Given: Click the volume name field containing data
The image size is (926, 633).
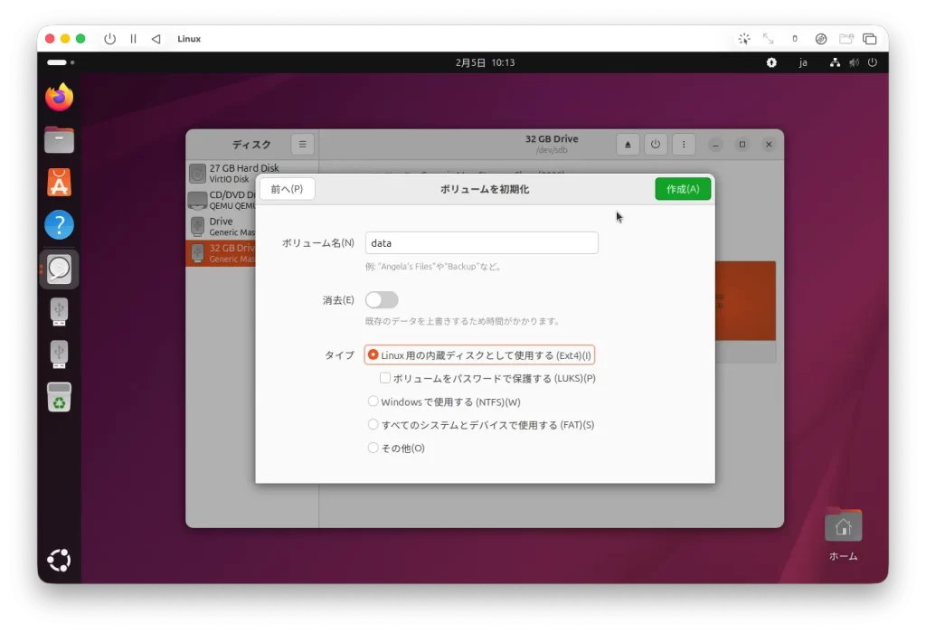Looking at the screenshot, I should pos(481,243).
